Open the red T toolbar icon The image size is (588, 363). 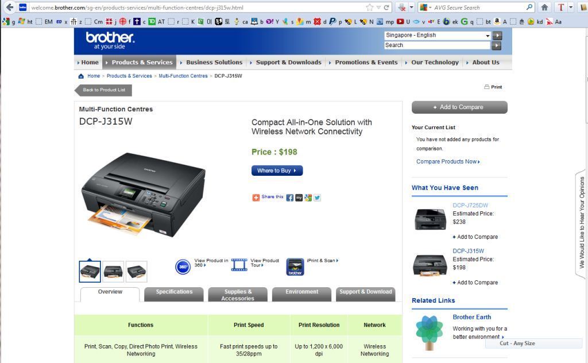(560, 7)
